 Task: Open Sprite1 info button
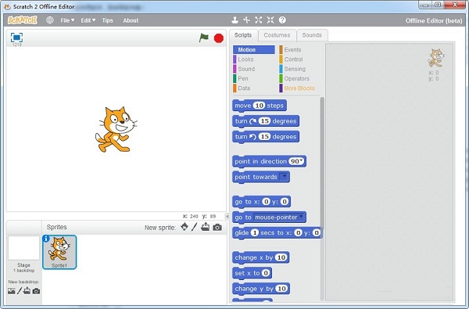(46, 239)
